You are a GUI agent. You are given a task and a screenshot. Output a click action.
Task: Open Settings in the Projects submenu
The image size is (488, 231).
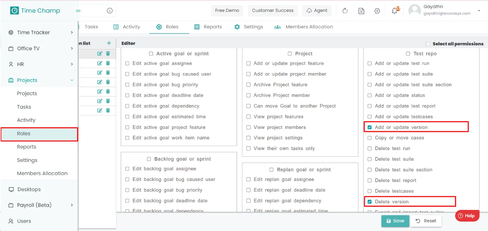27,160
